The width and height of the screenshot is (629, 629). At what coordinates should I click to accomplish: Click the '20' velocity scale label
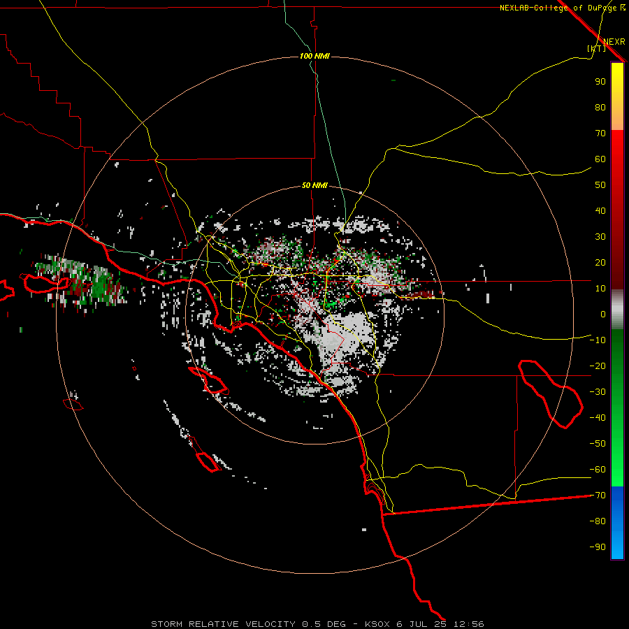point(600,262)
